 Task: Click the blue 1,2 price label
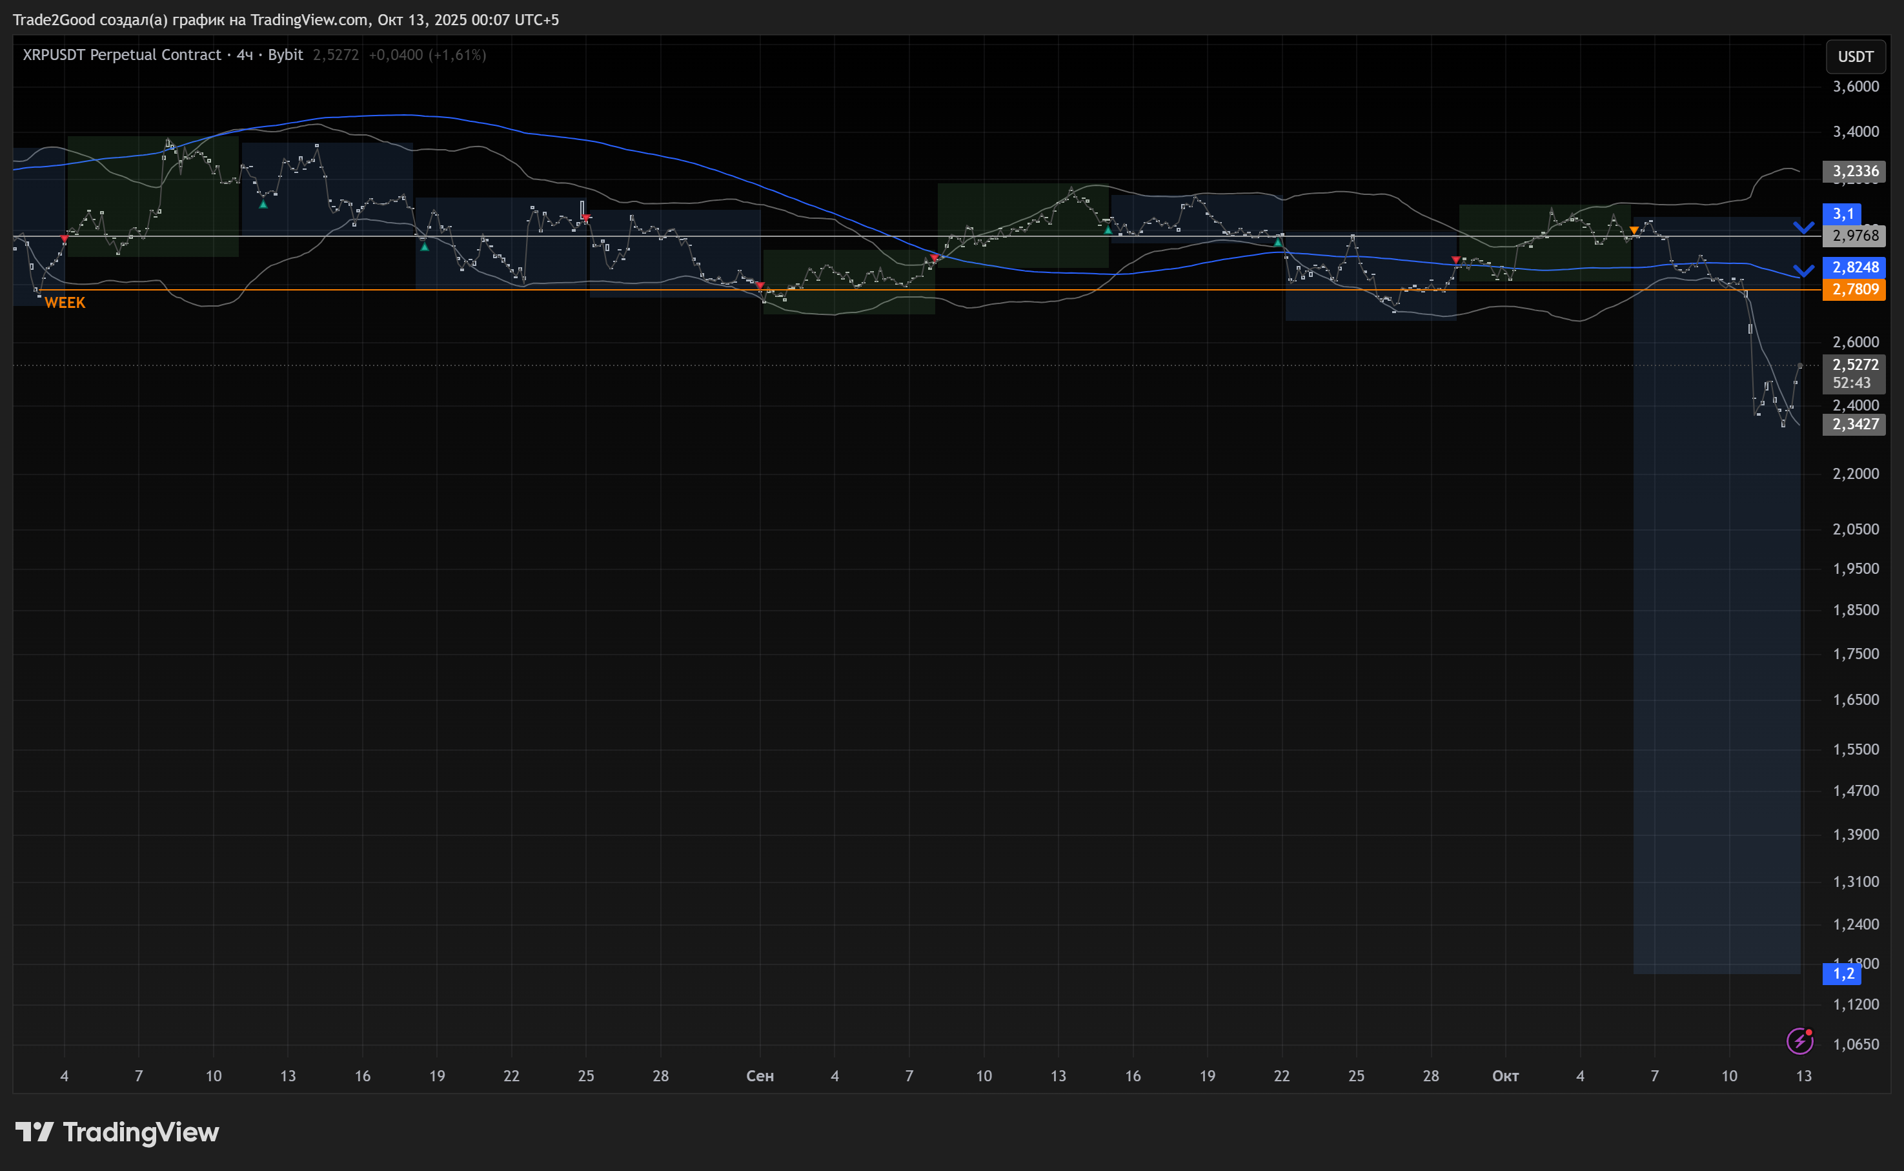point(1842,973)
